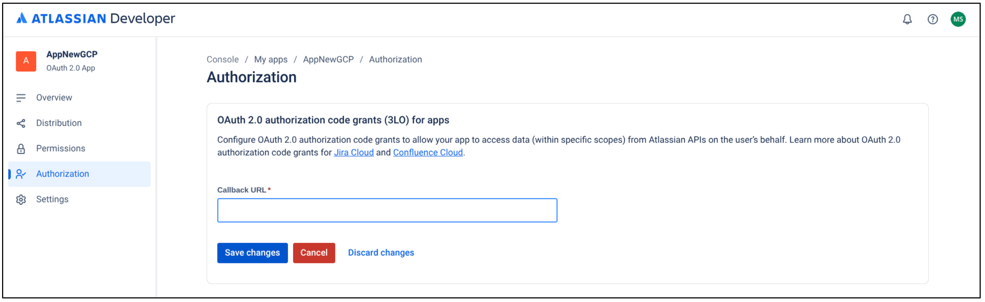Click Discard changes
Viewport: 985px width, 302px height.
pos(381,252)
